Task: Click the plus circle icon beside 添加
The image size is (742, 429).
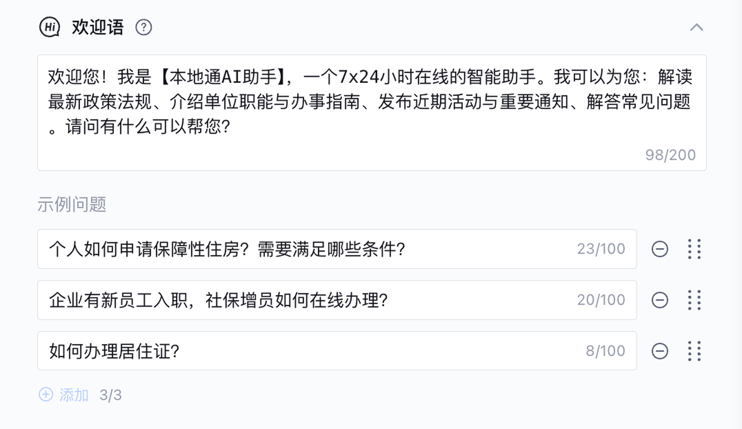Action: [x=46, y=395]
